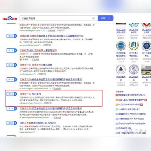The width and height of the screenshot is (151, 151).
Task: Click the 百度热榜 heading
Action: [x=120, y=92]
